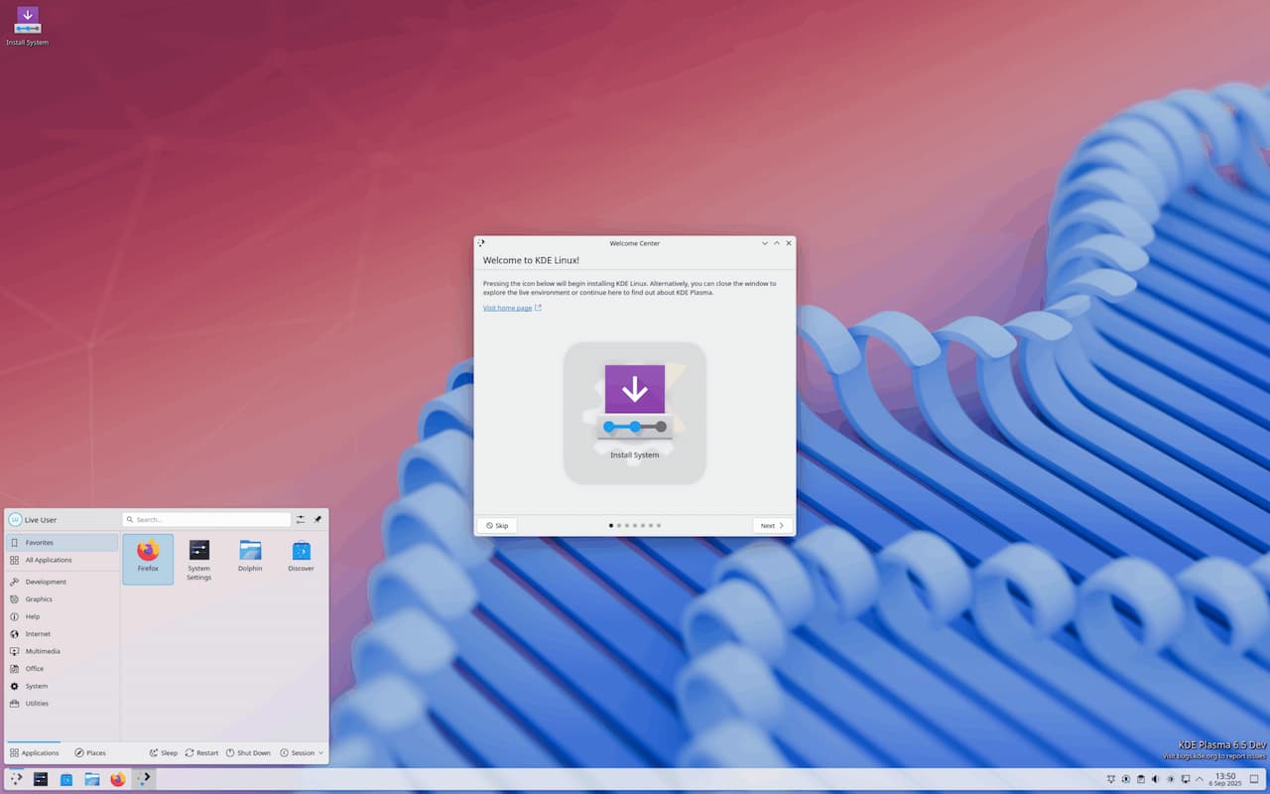This screenshot has height=794, width=1270.
Task: Open the Install System desktop shortcut
Action: (27, 27)
